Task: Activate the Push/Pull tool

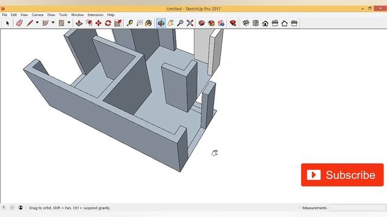Action: coord(79,24)
